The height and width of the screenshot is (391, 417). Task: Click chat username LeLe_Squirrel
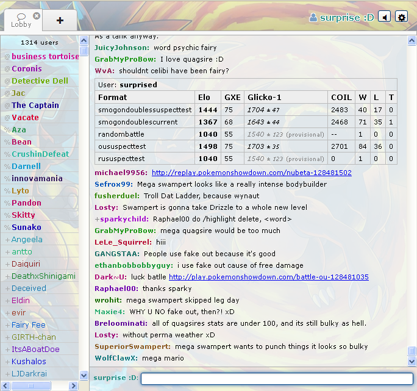click(x=123, y=242)
